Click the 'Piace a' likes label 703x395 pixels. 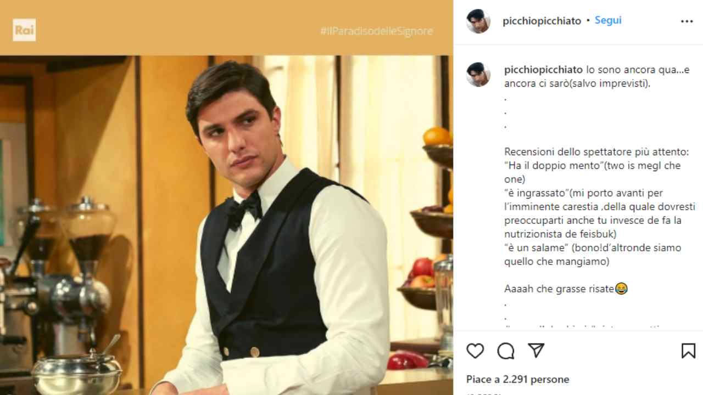coord(483,379)
